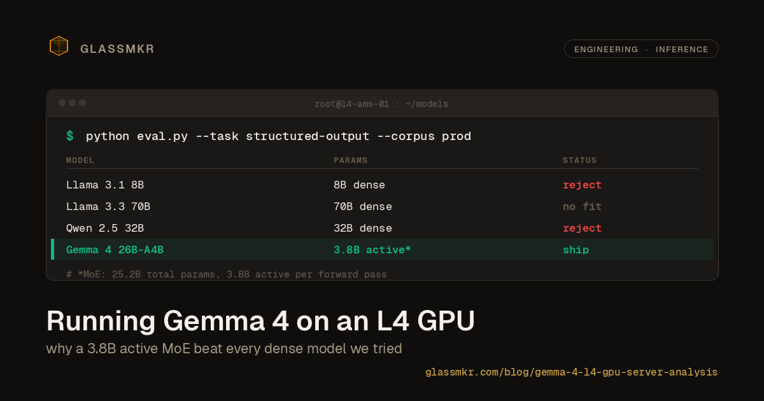Viewport: 764px width, 401px height.
Task: Click the subtitle about 3.8B active MoE
Action: pyautogui.click(x=224, y=349)
